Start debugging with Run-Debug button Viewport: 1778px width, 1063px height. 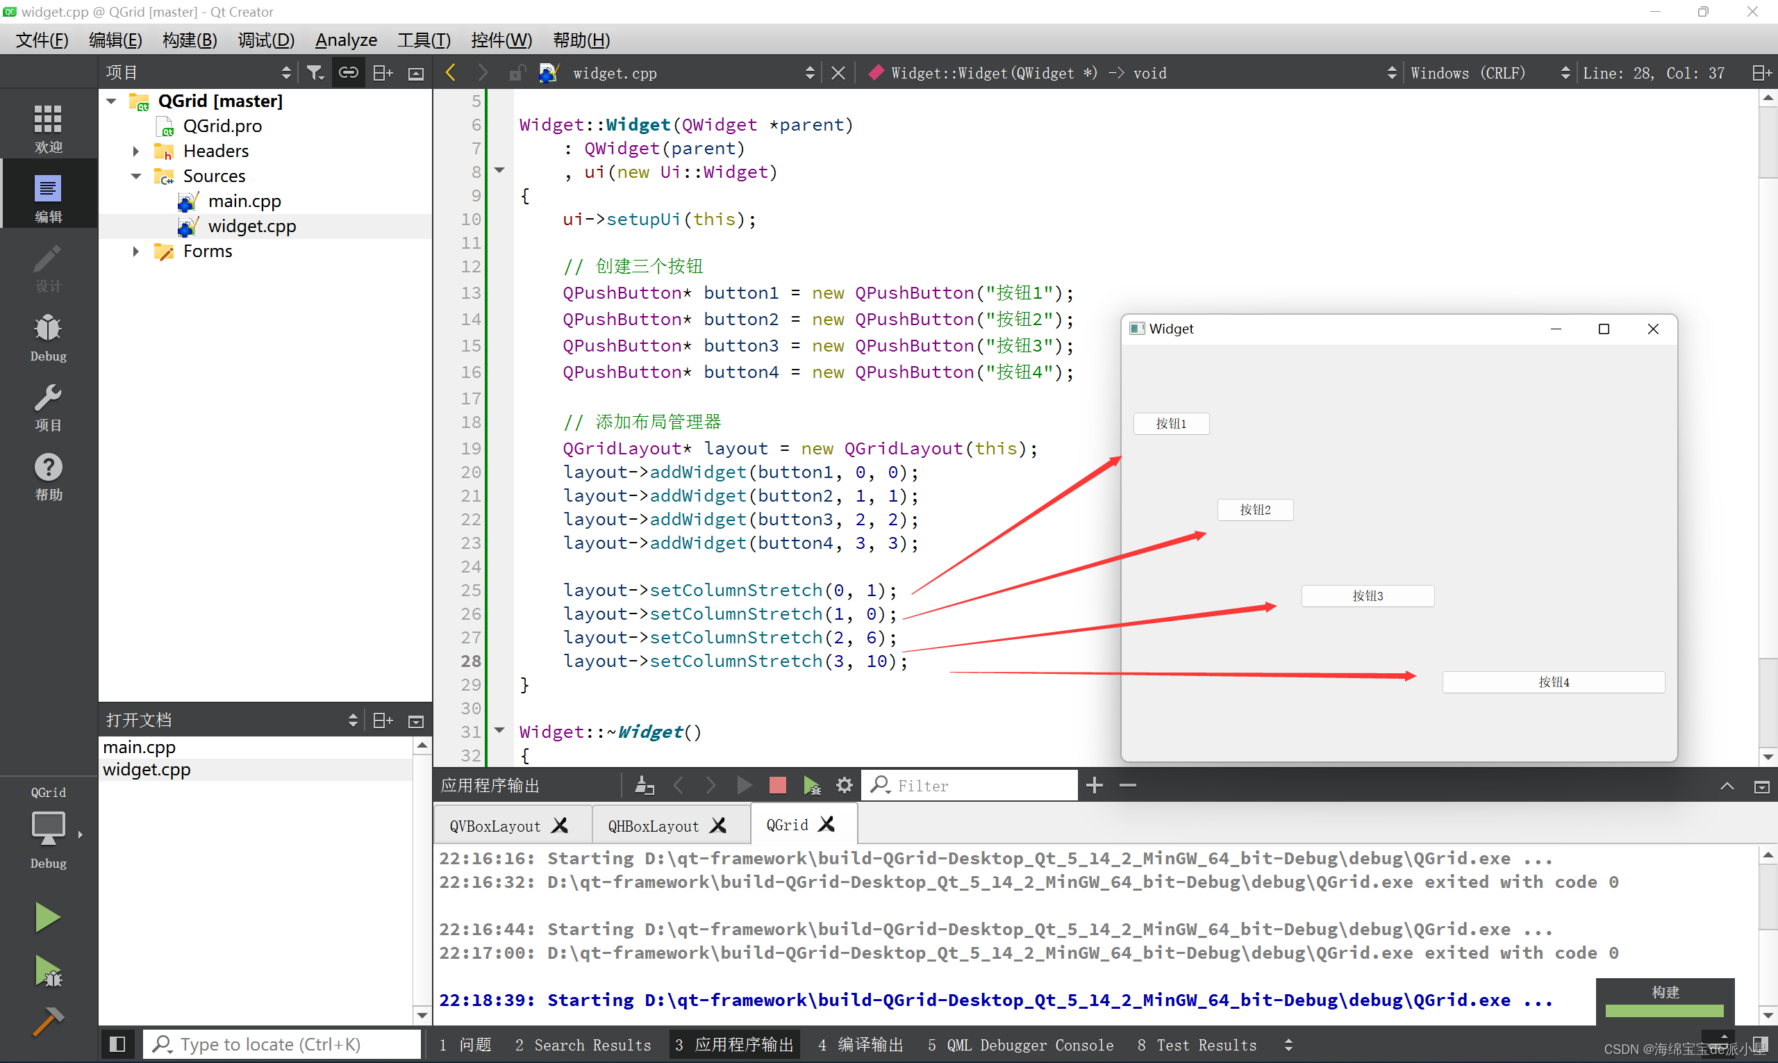47,971
